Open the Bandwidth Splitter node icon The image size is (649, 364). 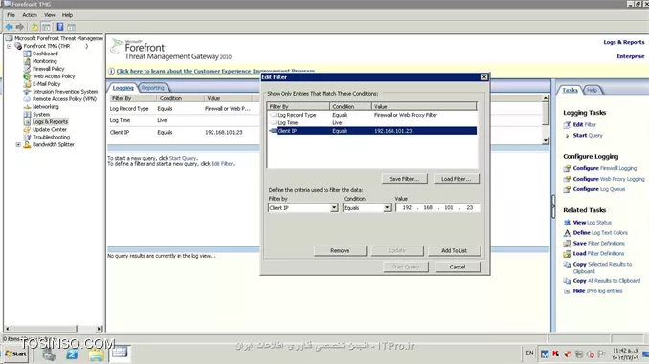pyautogui.click(x=27, y=144)
